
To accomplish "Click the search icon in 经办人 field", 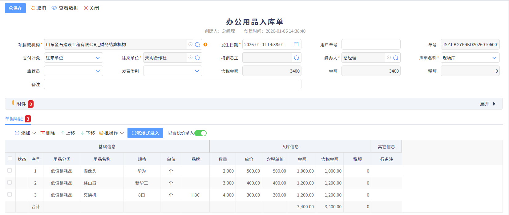I will (396, 58).
